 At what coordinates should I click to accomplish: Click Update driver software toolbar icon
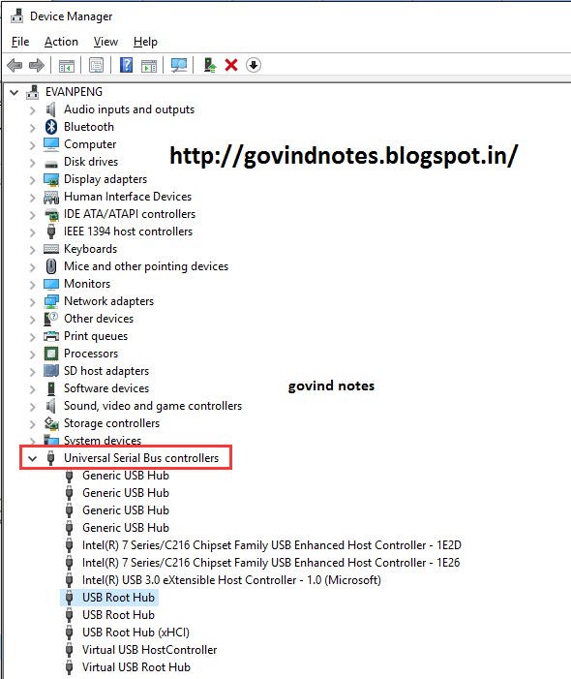[x=210, y=66]
